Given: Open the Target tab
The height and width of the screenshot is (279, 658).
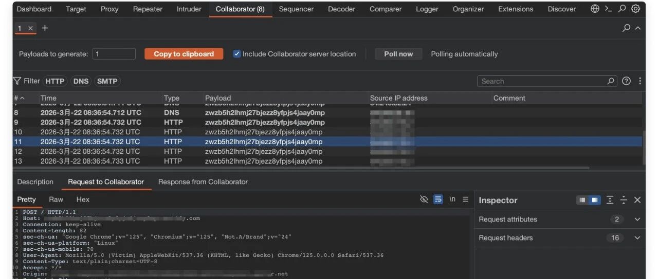Looking at the screenshot, I should tap(76, 9).
